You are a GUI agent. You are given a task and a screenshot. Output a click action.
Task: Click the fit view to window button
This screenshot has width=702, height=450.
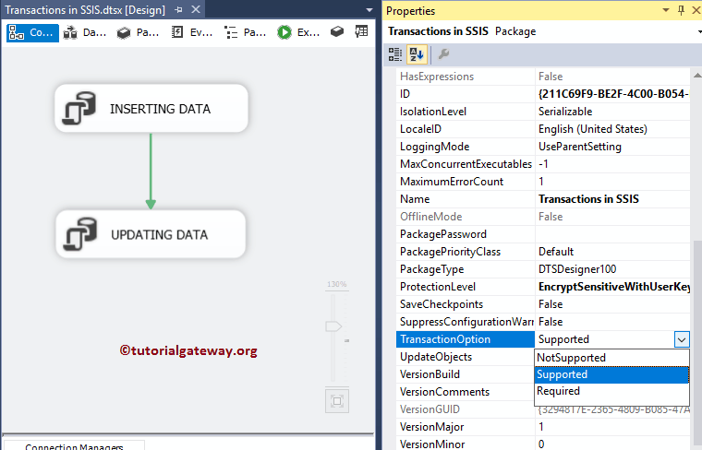tap(337, 401)
